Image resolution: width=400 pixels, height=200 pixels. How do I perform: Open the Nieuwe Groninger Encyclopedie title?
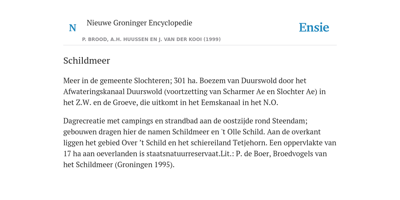[x=139, y=23]
